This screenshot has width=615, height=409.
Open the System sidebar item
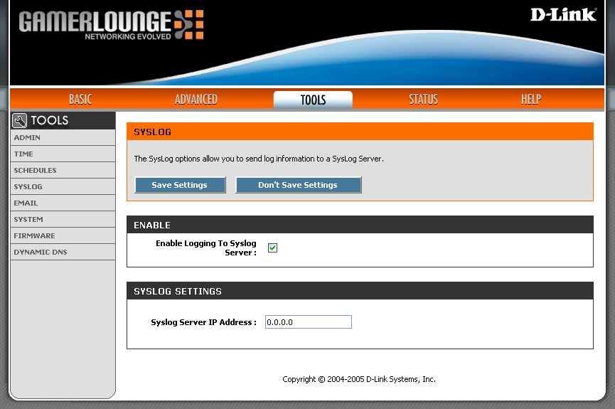pos(63,219)
